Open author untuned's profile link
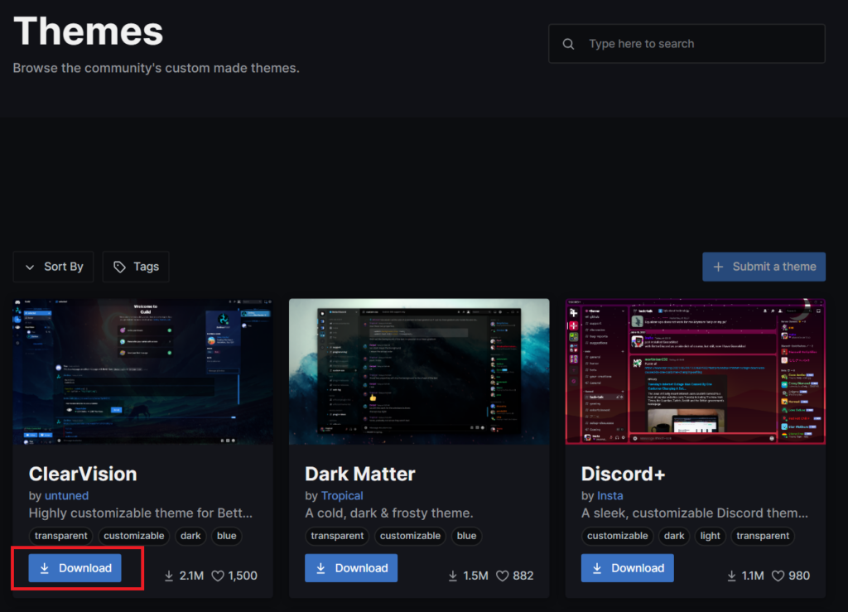This screenshot has width=848, height=612. click(x=66, y=495)
